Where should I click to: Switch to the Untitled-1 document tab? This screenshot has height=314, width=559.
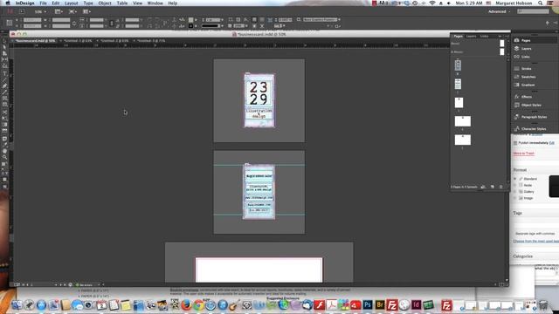pyautogui.click(x=77, y=41)
